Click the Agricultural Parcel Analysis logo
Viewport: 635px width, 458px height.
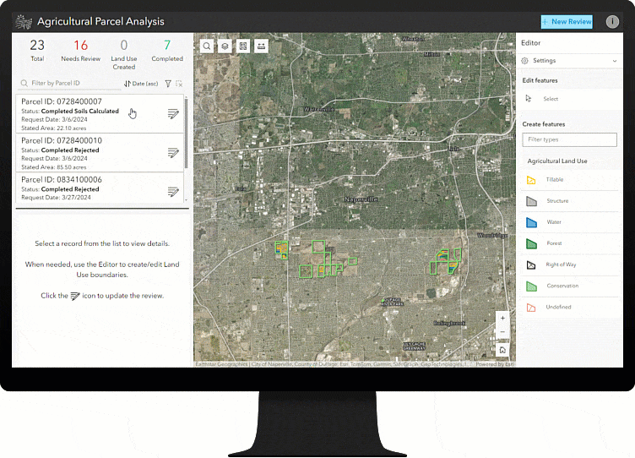point(24,22)
